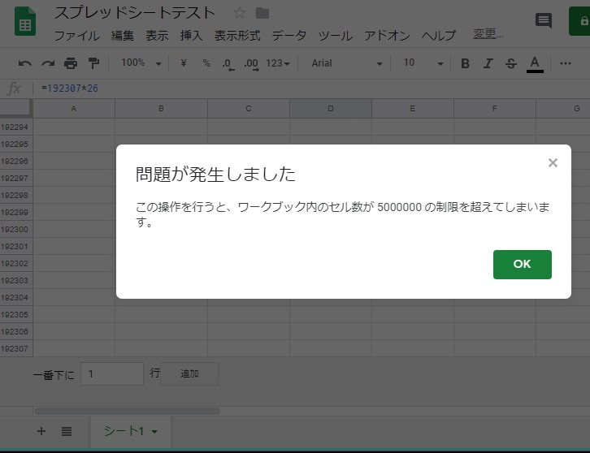Open the comments history icon
Viewport: 590px width, 453px height.
point(544,21)
